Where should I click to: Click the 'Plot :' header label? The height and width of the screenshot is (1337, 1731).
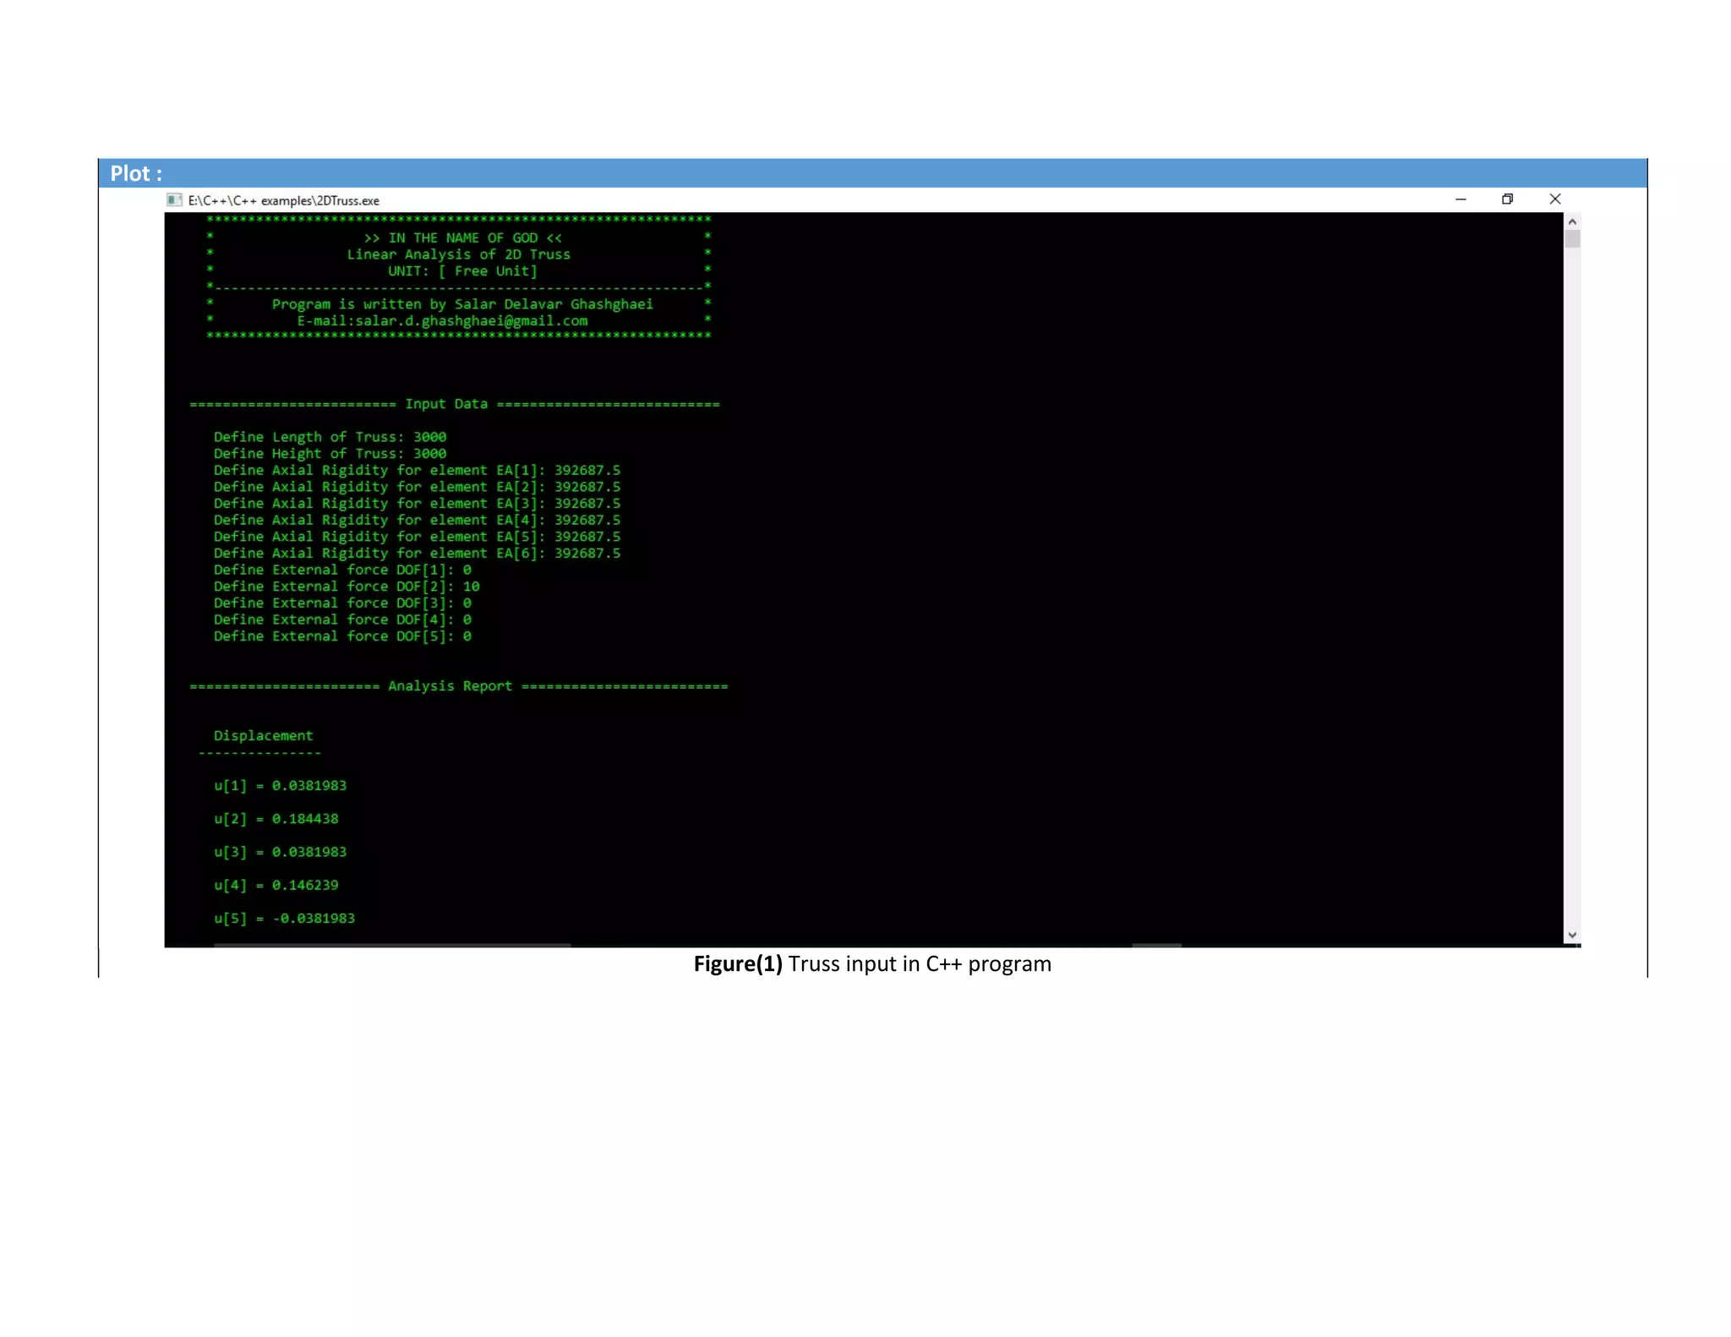click(x=136, y=173)
